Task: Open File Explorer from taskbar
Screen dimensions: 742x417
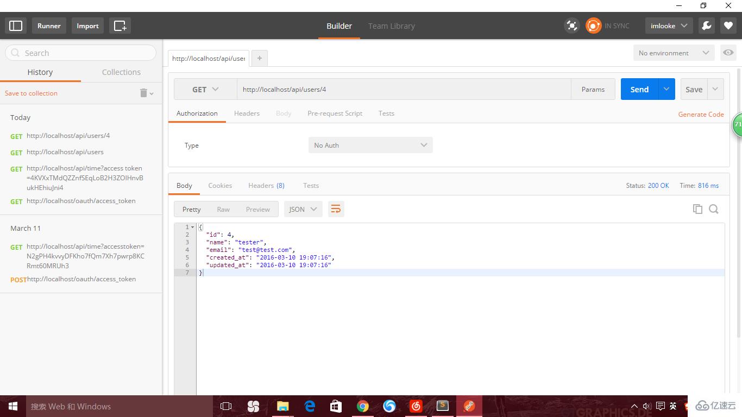Action: pos(282,406)
